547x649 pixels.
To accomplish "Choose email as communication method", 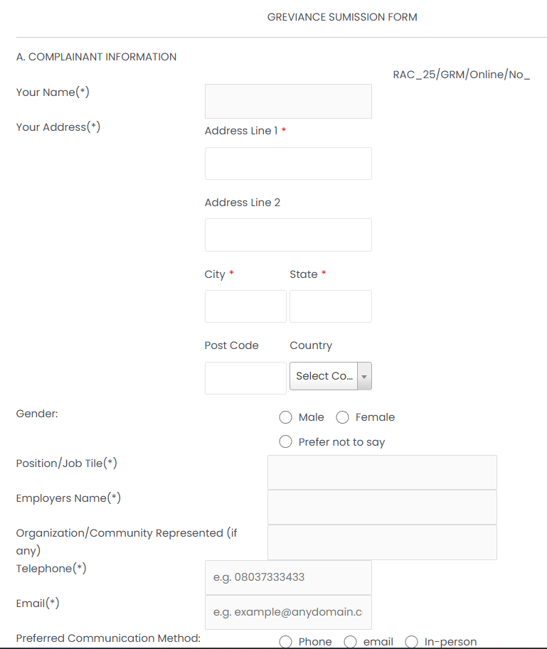I will 351,642.
